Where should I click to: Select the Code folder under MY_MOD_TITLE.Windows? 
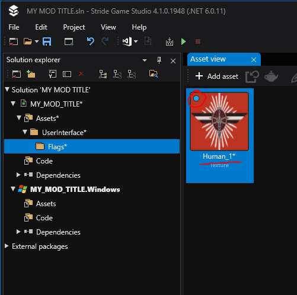[x=44, y=218]
